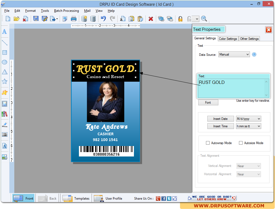
Task: Open the Horizontal Alignment dropdown
Action: [249, 174]
